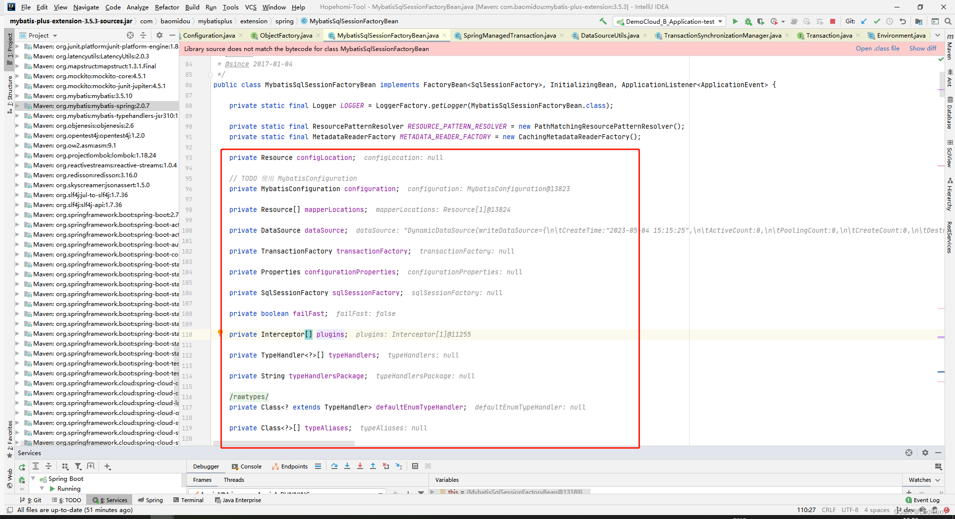Click Run to Cursor debugger icon
The image size is (955, 519).
point(399,467)
